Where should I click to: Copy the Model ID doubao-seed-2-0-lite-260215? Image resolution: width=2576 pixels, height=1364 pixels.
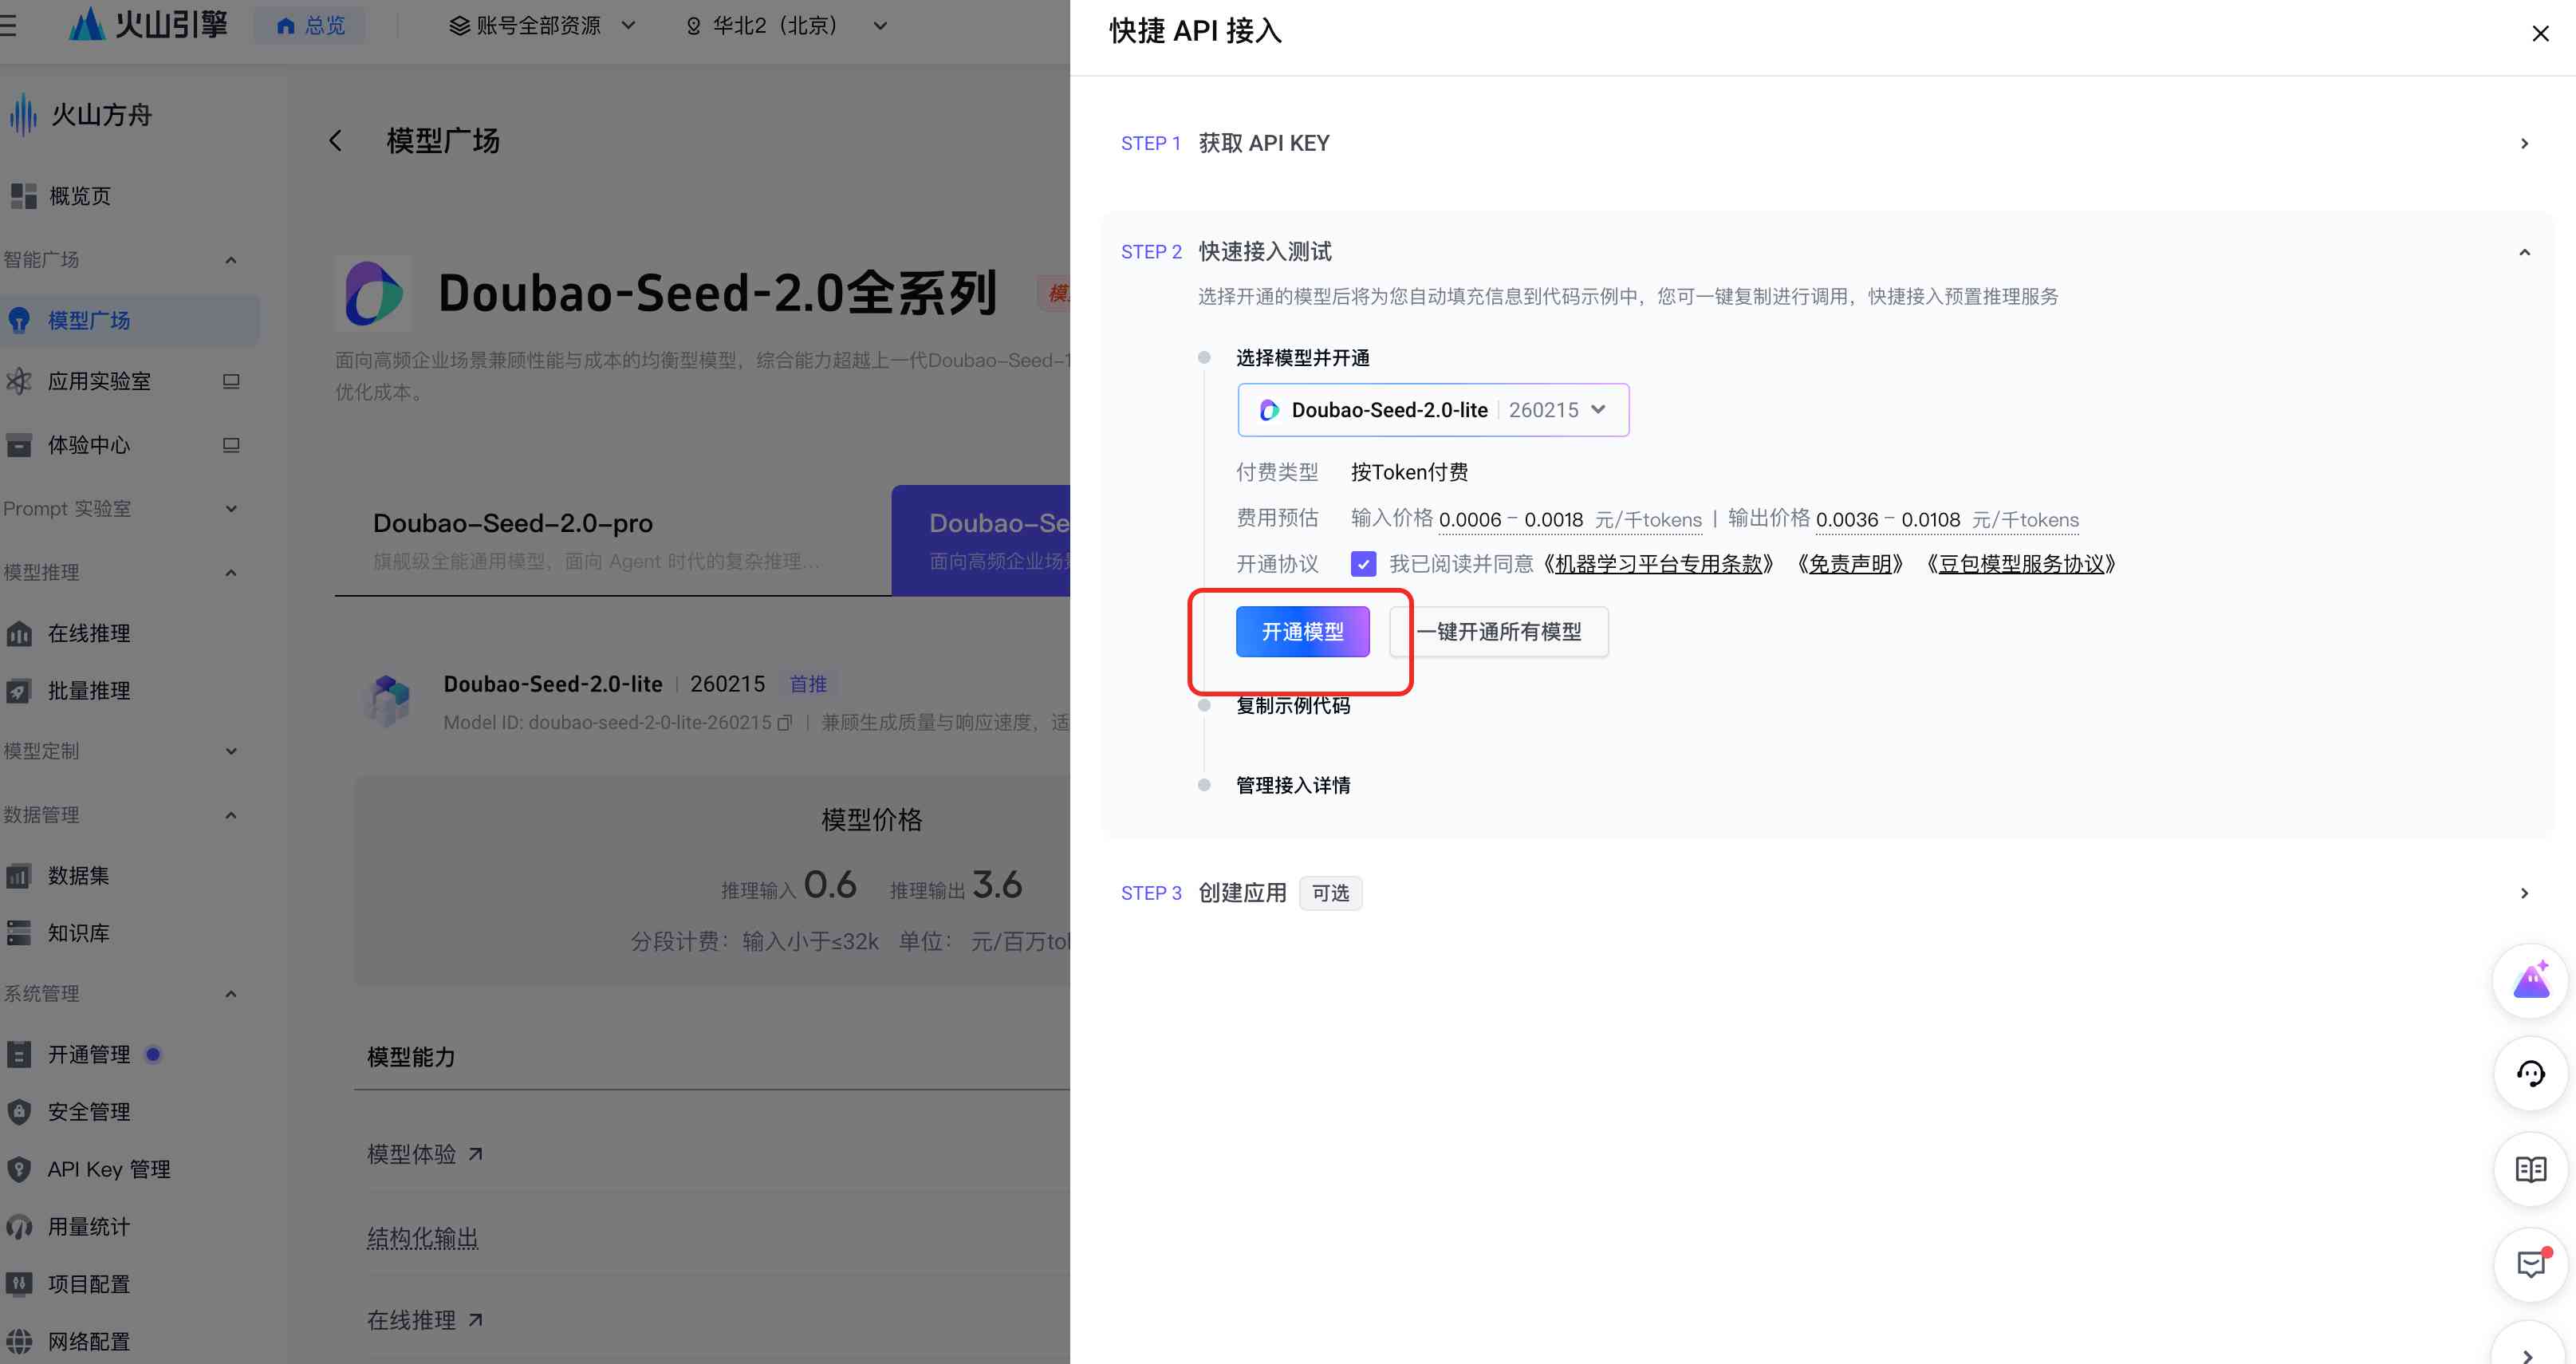pos(785,722)
